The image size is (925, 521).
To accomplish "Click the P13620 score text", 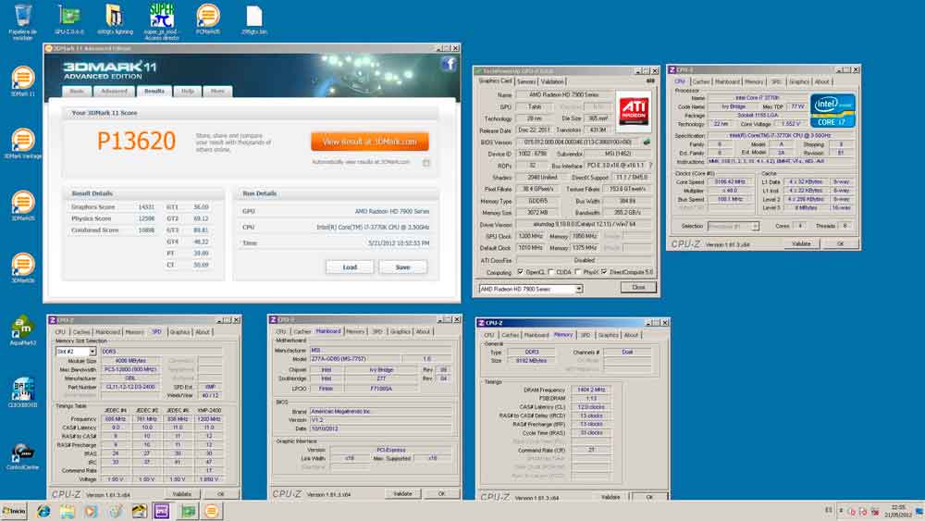I will (136, 141).
